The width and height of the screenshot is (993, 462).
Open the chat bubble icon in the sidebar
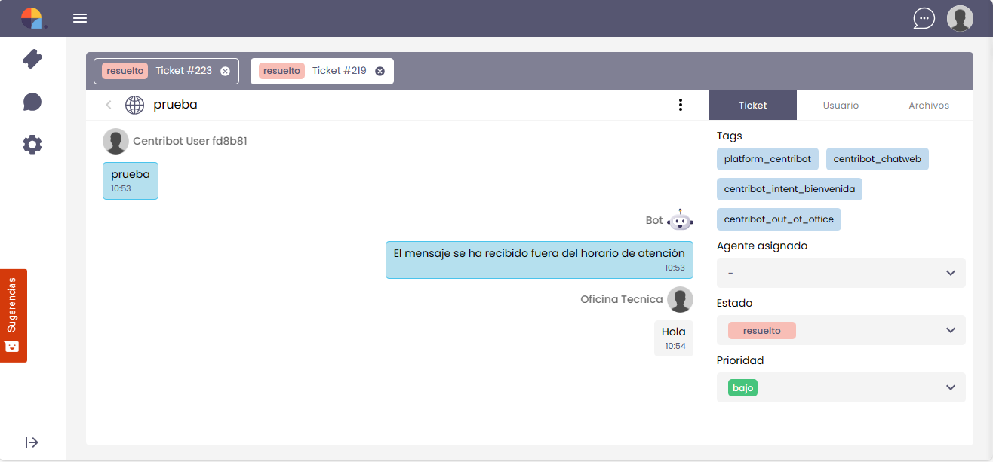(x=32, y=102)
